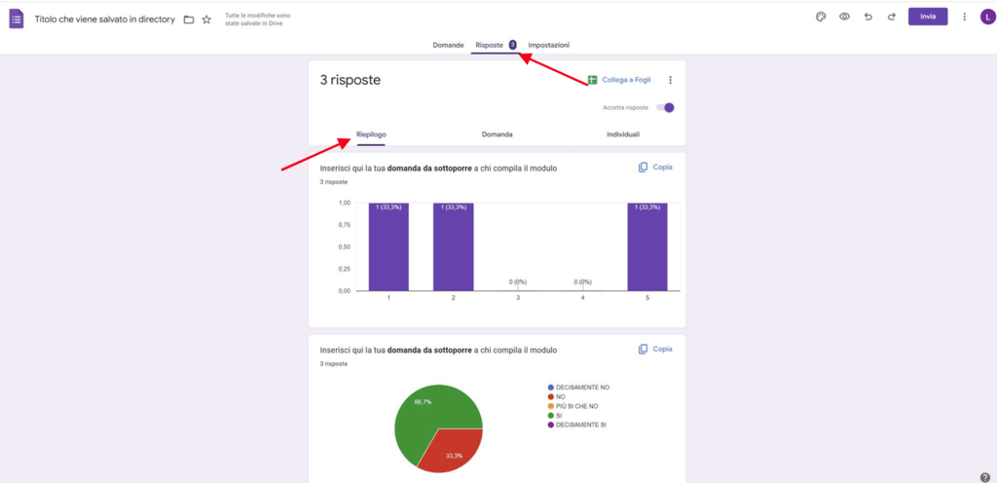Select the Individuali responses tab

pyautogui.click(x=623, y=134)
